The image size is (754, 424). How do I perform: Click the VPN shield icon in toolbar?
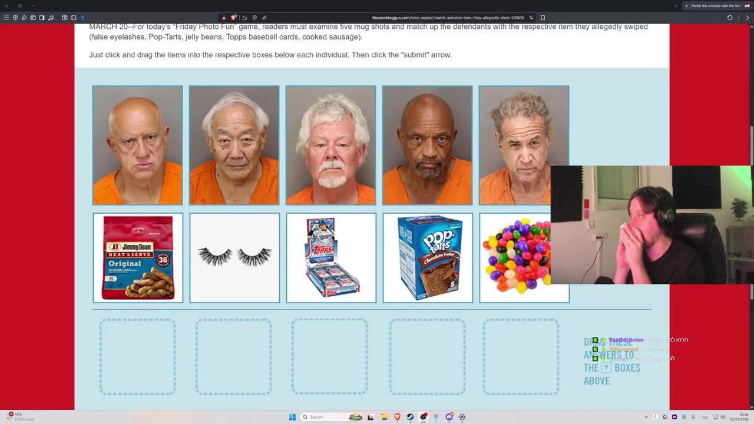tap(15, 18)
